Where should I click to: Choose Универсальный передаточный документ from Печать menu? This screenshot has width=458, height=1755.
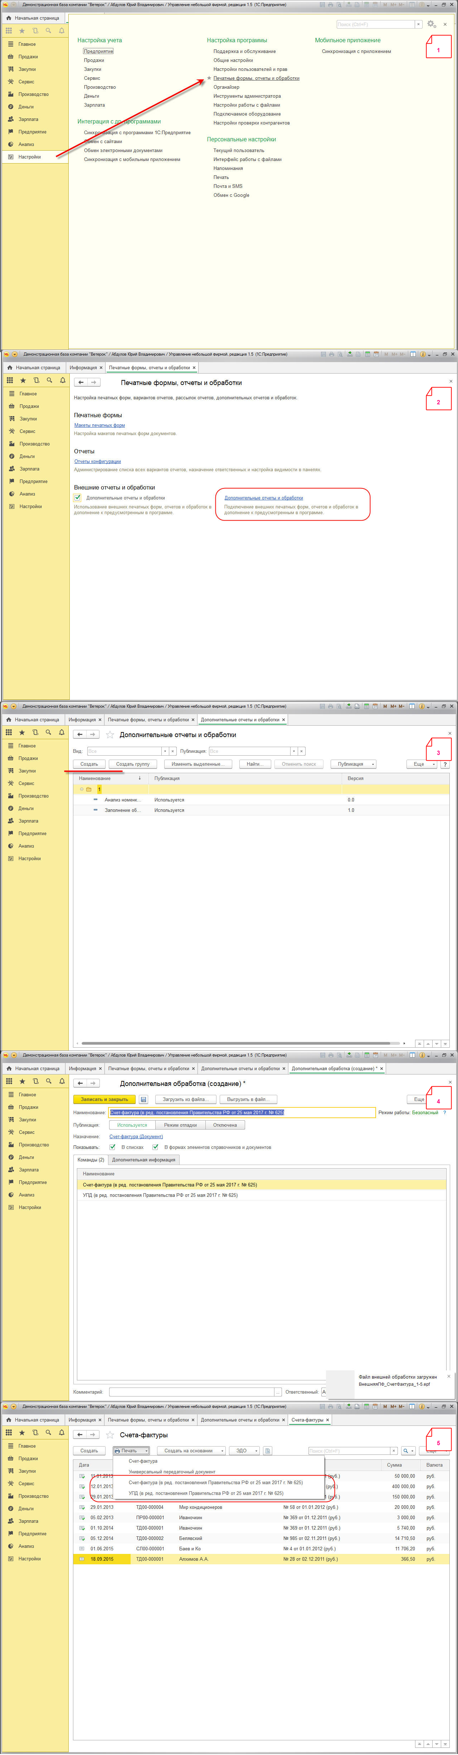[172, 1472]
